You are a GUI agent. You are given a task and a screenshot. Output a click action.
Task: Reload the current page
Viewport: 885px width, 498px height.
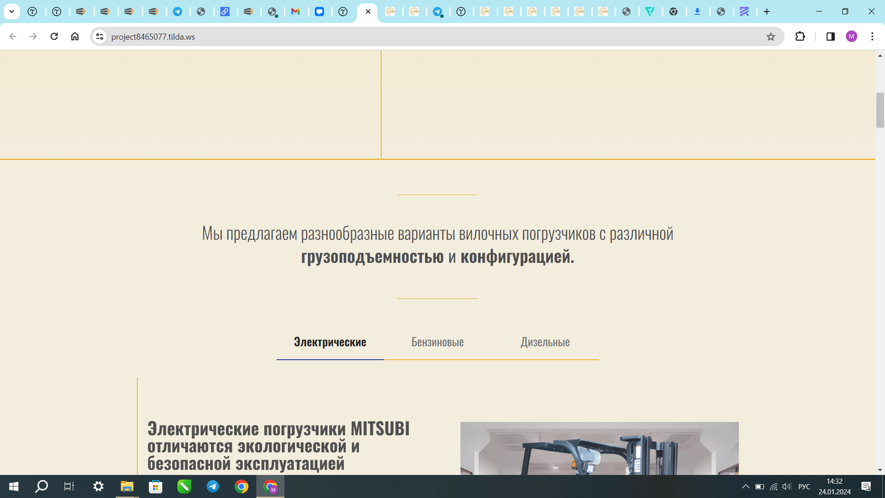coord(54,37)
